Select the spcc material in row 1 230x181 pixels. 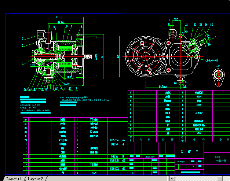[x=199, y=133]
